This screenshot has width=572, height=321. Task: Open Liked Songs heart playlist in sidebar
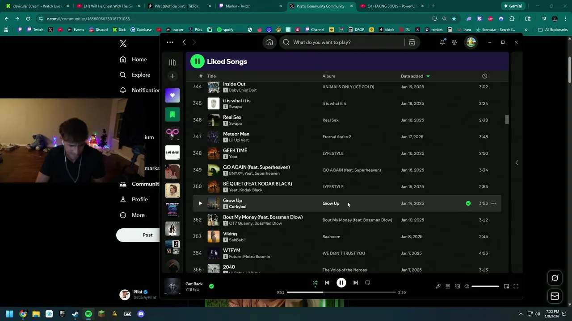172,95
